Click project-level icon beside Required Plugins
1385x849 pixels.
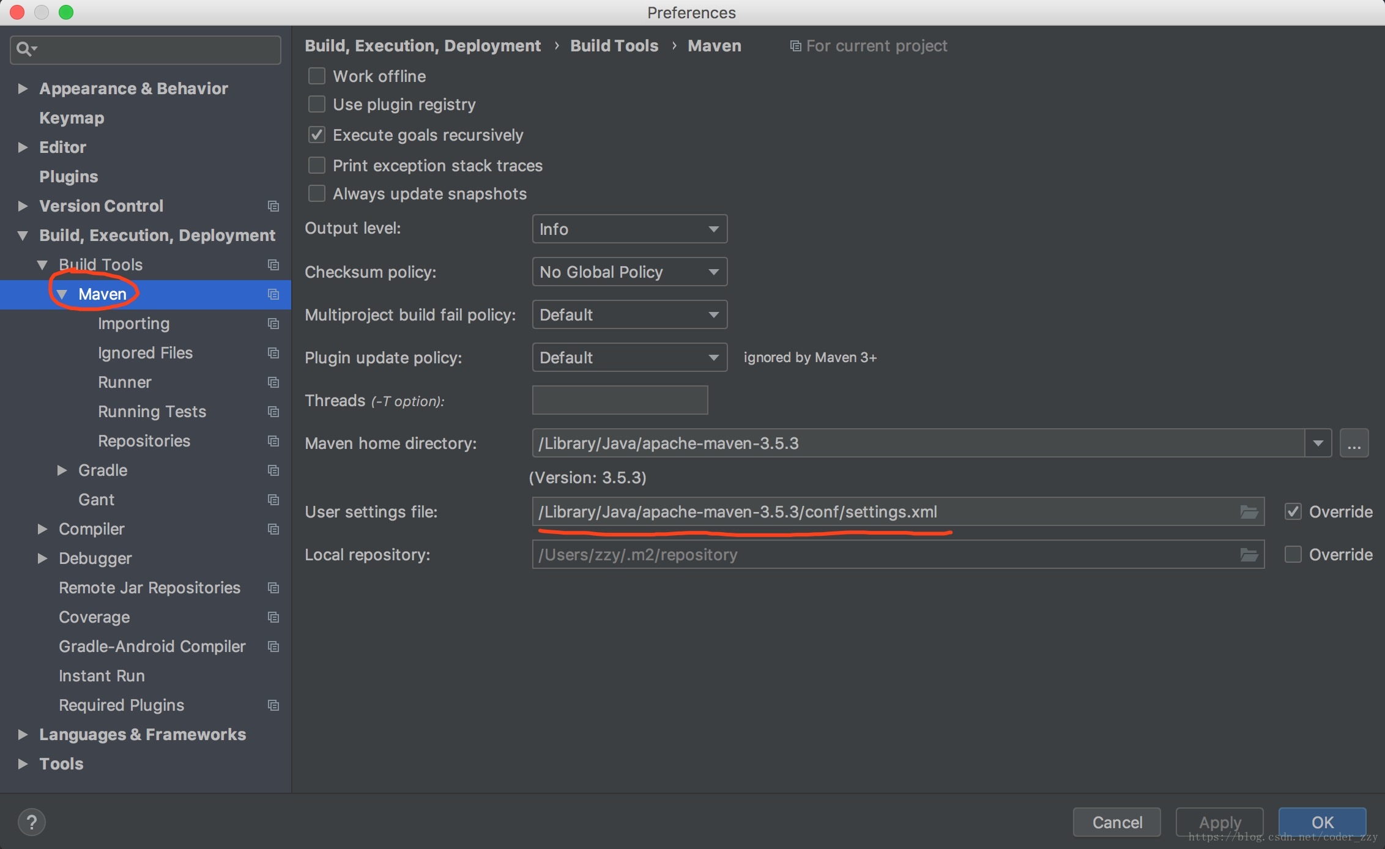273,705
